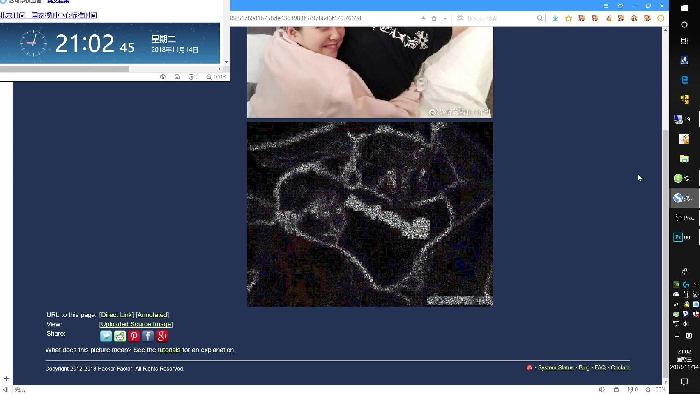Viewport: 700px width, 394px height.
Task: Go to the Blog link
Action: [x=584, y=367]
